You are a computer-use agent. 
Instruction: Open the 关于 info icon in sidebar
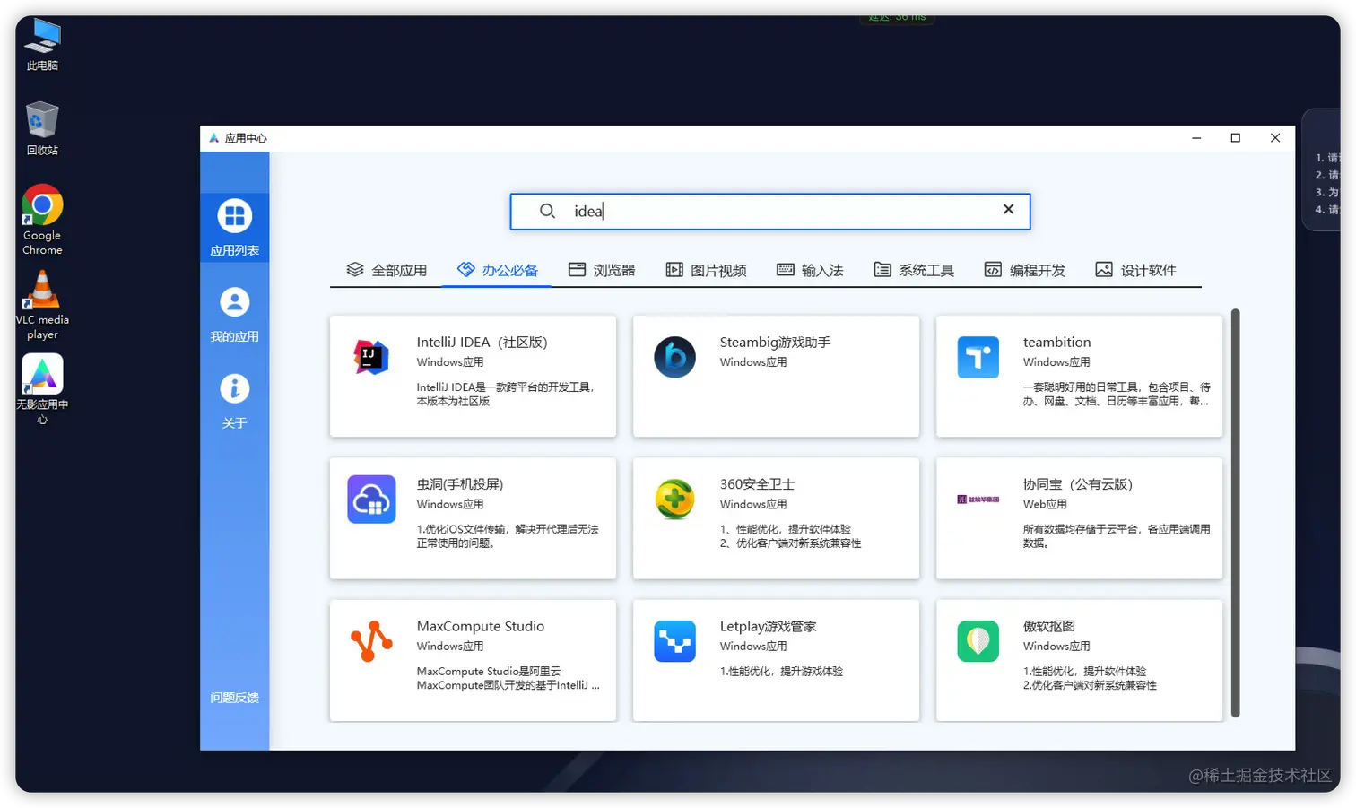234,388
